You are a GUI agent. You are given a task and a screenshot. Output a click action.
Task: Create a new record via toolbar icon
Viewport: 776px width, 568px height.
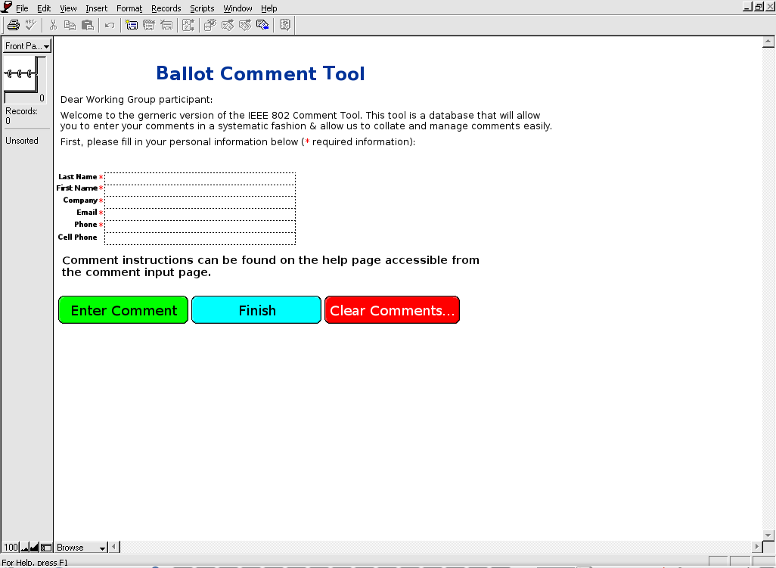tap(131, 25)
